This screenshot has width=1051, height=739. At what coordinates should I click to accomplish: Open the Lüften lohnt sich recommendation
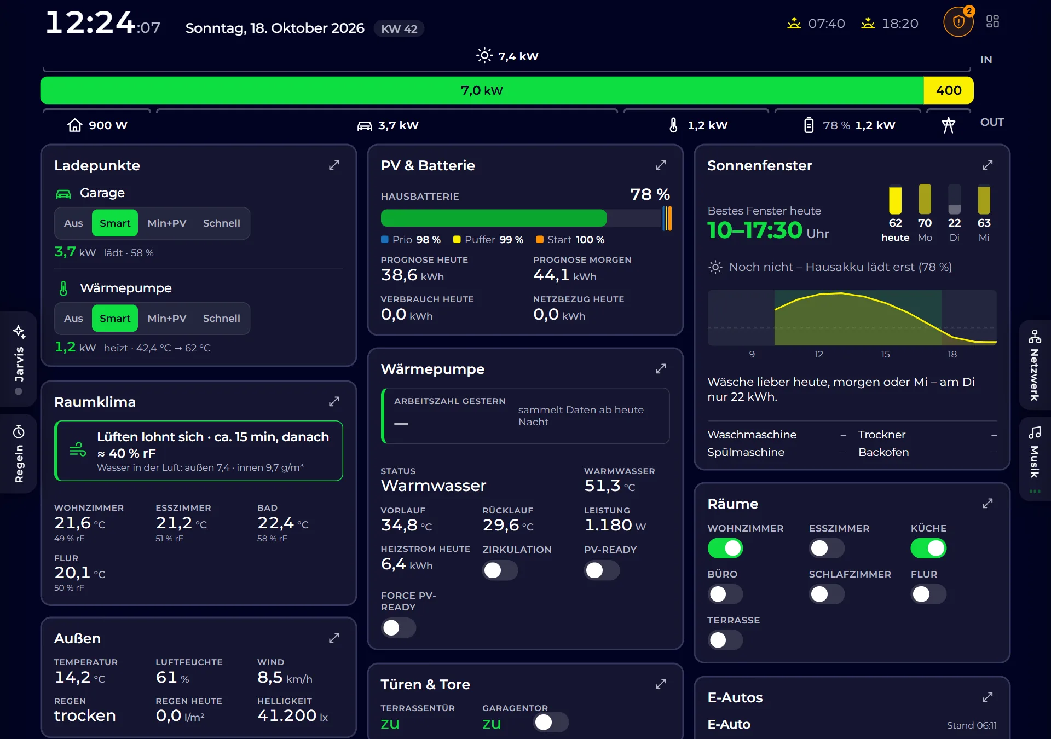click(x=199, y=451)
